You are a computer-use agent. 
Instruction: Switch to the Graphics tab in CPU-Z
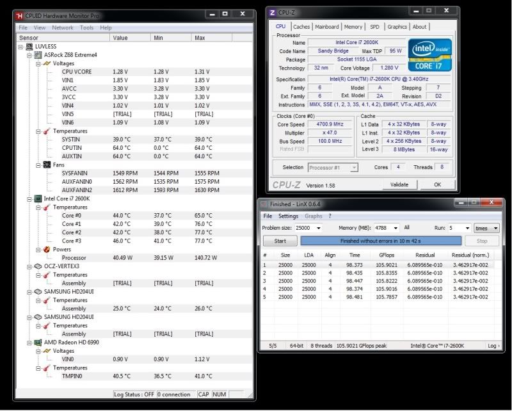[397, 27]
